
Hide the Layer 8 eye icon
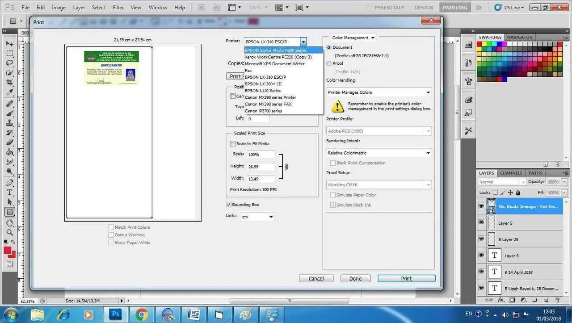pyautogui.click(x=481, y=256)
